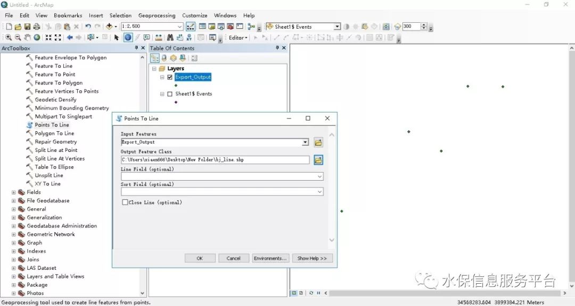Click Show Help button
This screenshot has height=306, width=575.
[312, 258]
